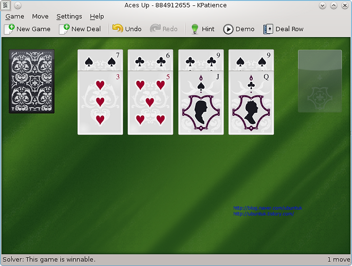Click the grayed-out Redo button
The height and width of the screenshot is (266, 352).
[164, 29]
